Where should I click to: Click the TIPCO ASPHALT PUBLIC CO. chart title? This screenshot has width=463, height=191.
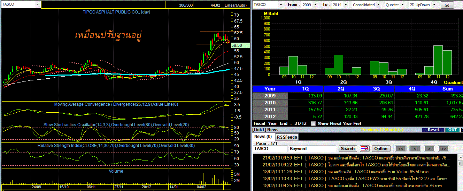[116, 12]
